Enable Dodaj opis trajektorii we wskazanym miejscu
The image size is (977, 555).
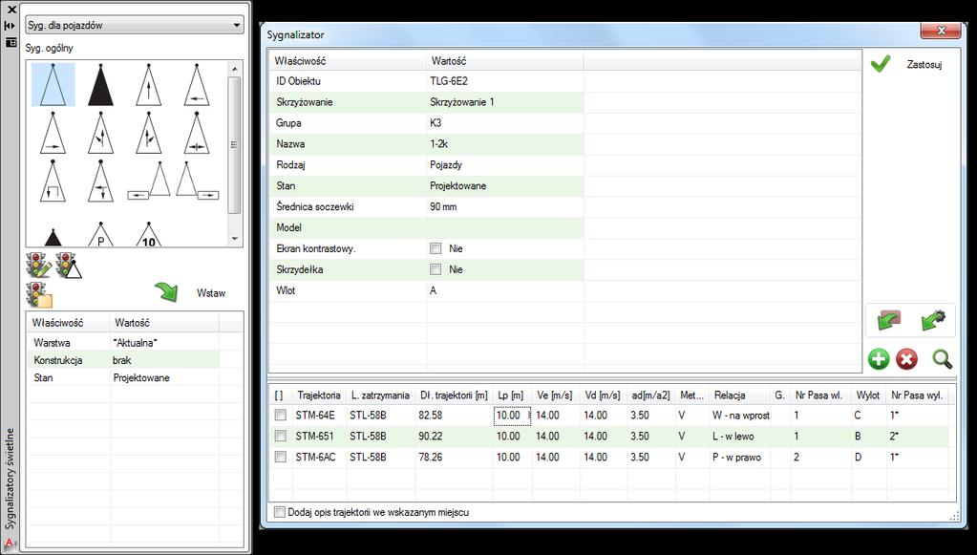pos(280,512)
